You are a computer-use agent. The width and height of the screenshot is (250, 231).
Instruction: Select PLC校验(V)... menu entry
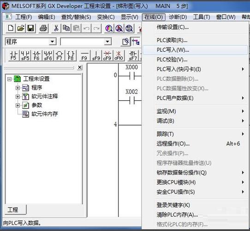point(195,60)
